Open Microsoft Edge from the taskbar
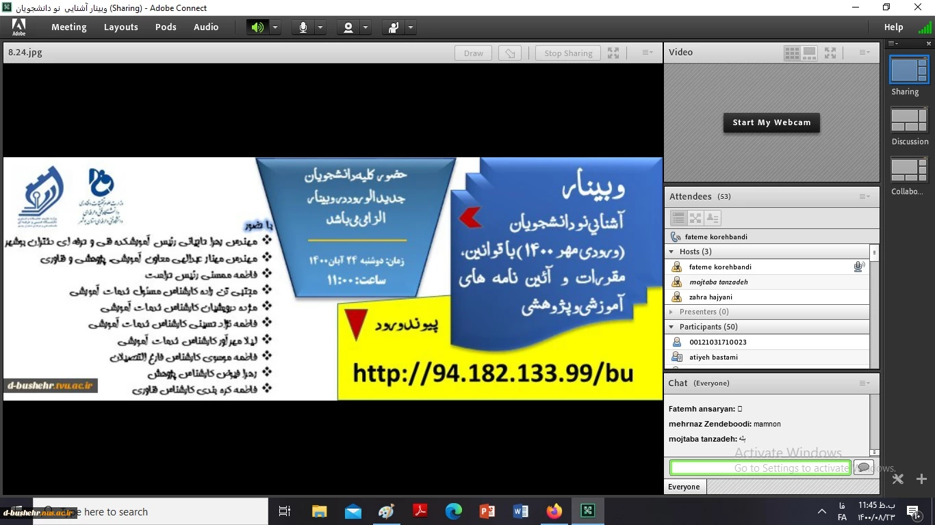This screenshot has width=935, height=525. [x=453, y=511]
